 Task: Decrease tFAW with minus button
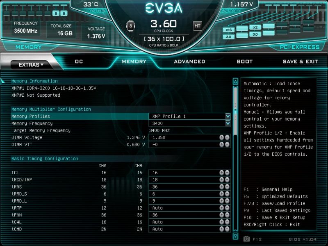pos(227,215)
